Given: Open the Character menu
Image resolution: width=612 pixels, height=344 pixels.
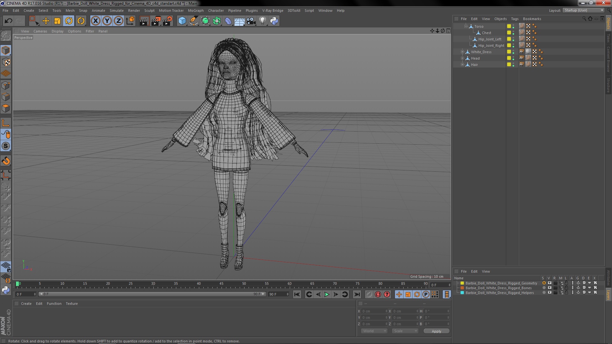Looking at the screenshot, I should tap(216, 11).
